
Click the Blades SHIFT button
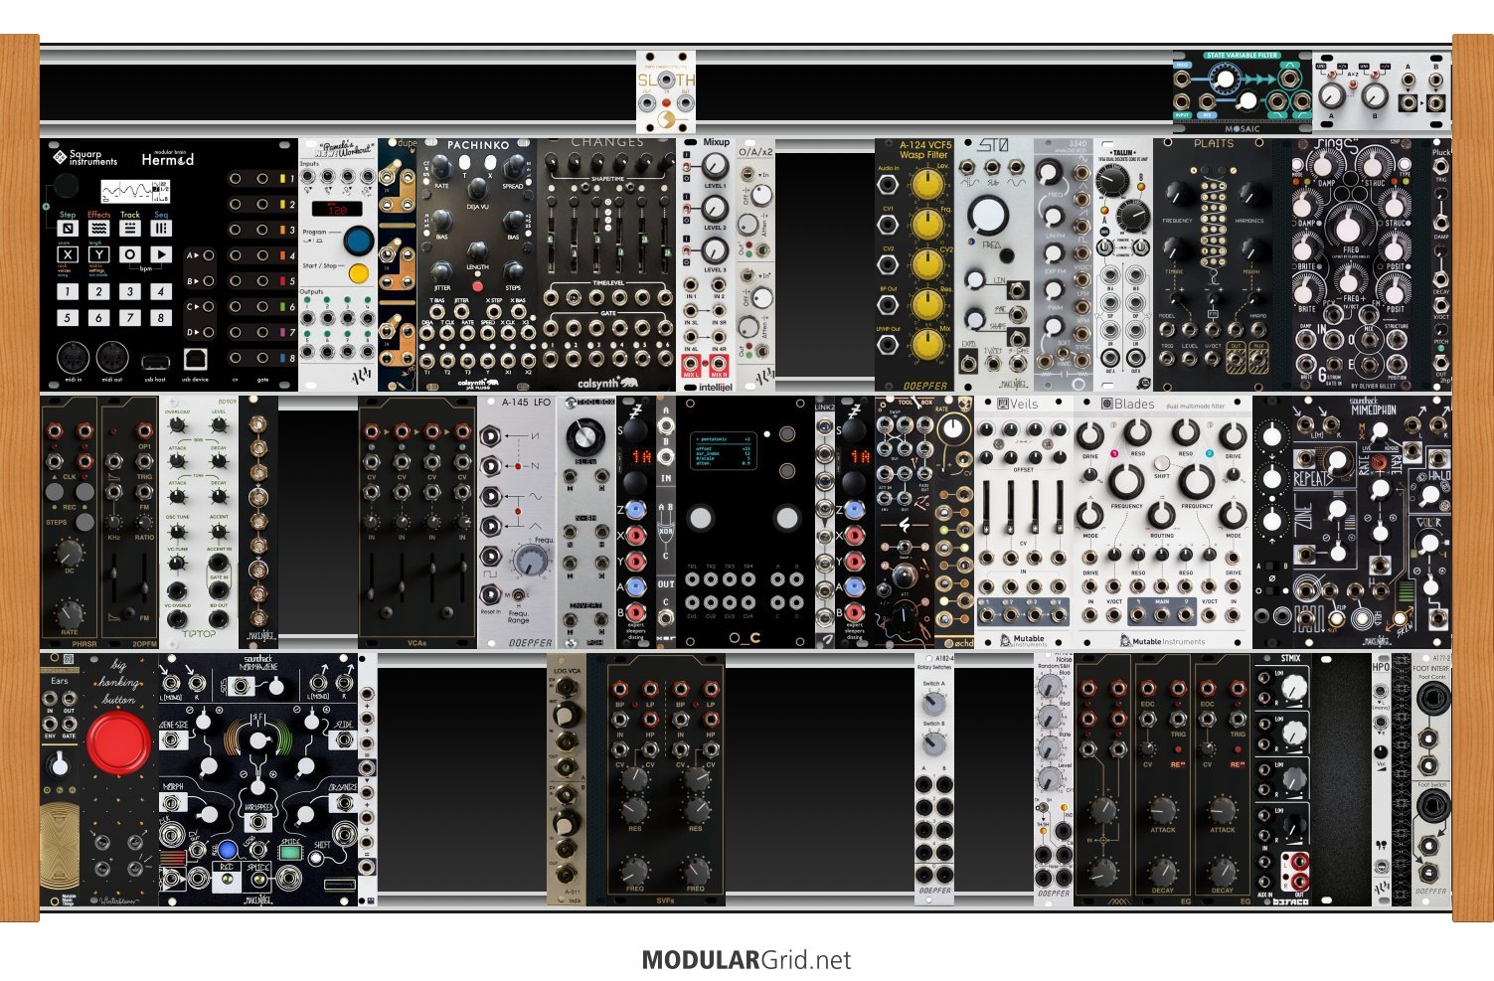coord(1161,462)
